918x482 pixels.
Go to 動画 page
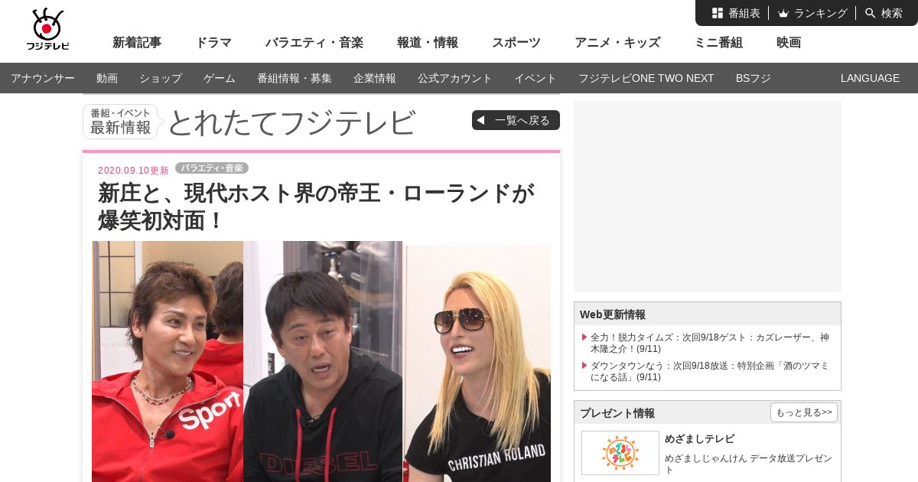click(x=107, y=78)
